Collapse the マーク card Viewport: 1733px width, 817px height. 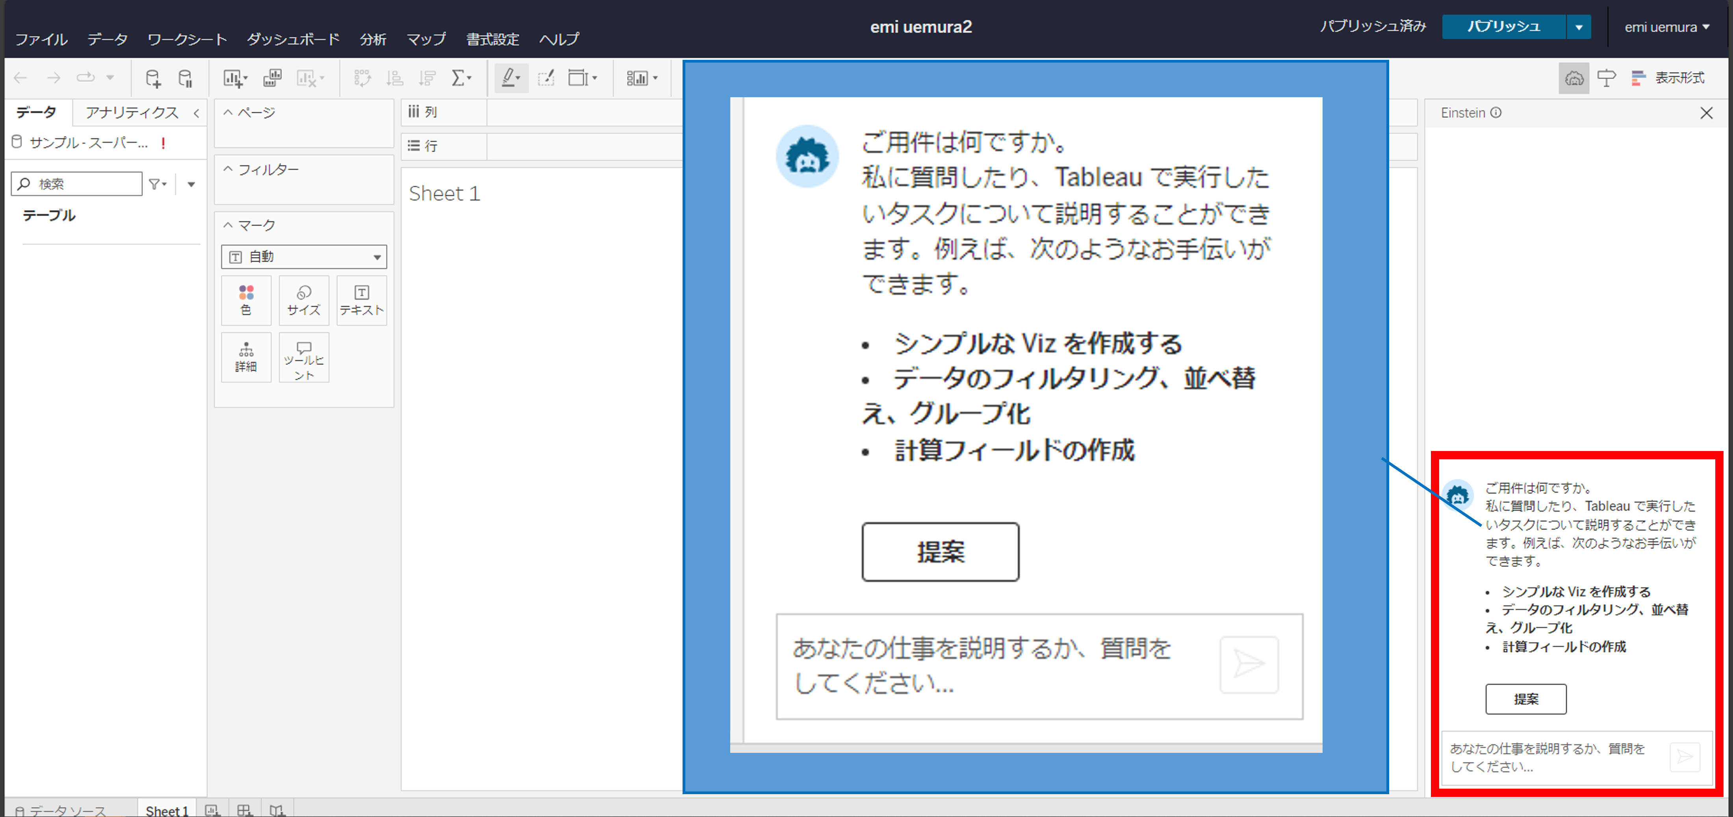point(228,225)
